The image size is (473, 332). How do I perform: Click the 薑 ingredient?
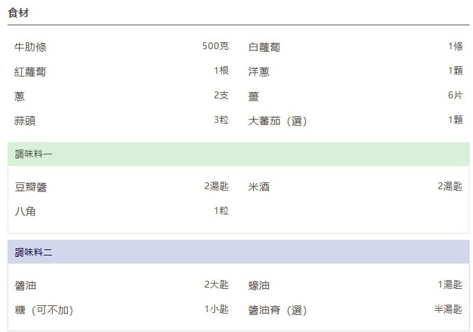click(x=253, y=96)
